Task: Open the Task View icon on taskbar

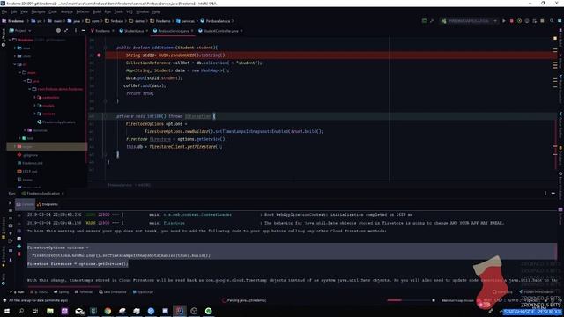Action: pyautogui.click(x=35, y=311)
